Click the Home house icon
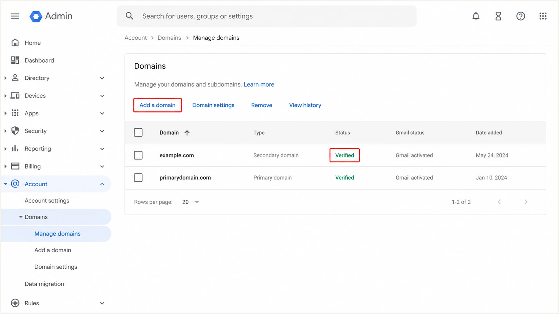 click(15, 43)
